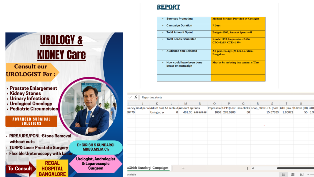Select column K header
The image size is (314, 177).
coord(157,104)
